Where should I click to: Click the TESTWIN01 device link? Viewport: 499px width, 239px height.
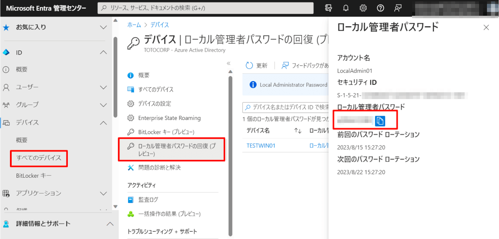pos(261,146)
